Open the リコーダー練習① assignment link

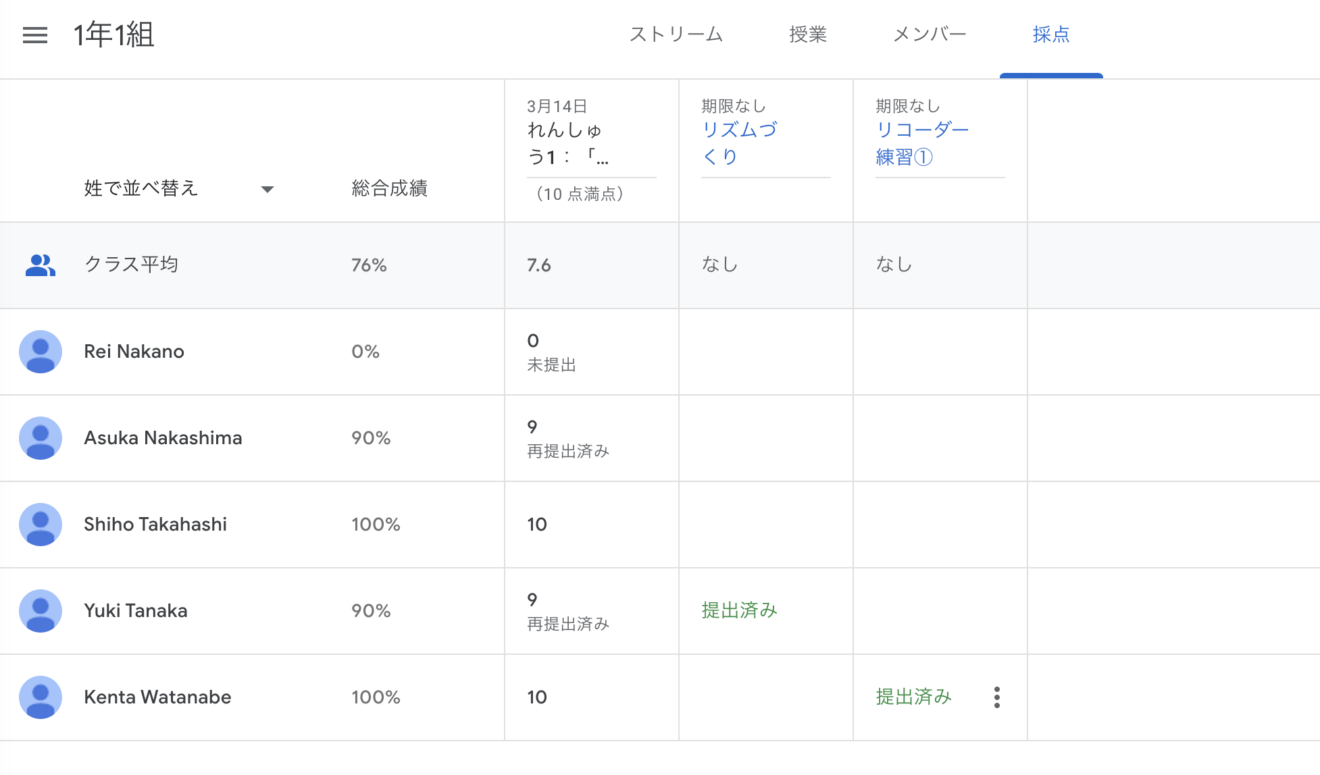[921, 143]
